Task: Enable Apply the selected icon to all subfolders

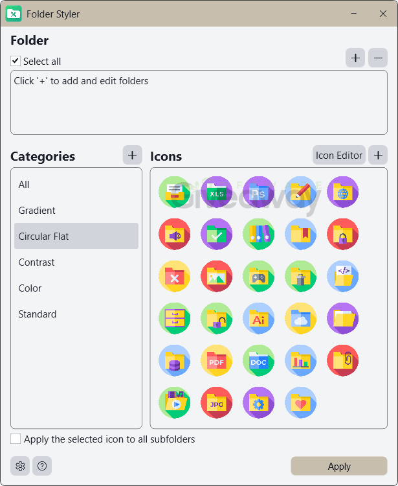Action: point(16,439)
